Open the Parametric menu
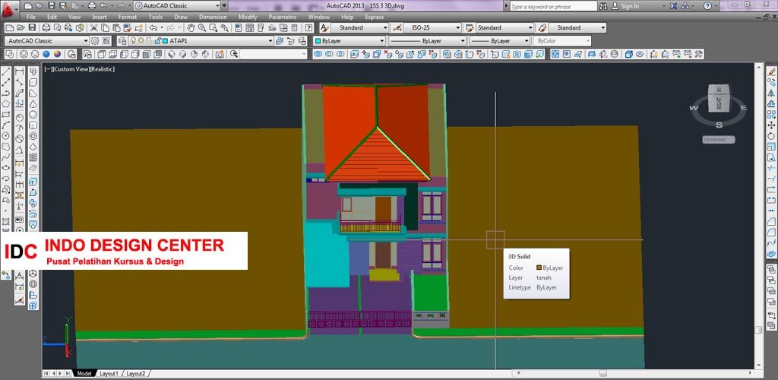The height and width of the screenshot is (380, 778). point(283,17)
